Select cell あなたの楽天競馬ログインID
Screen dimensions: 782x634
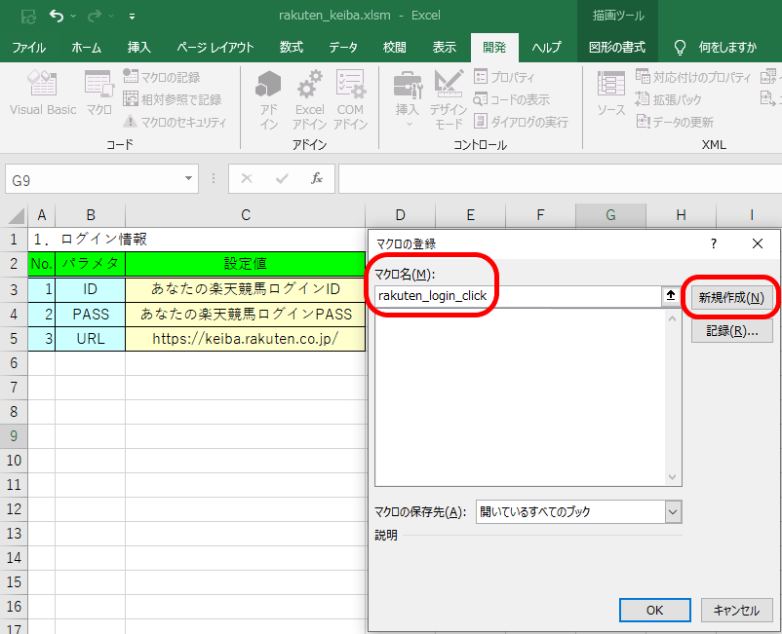(x=246, y=289)
